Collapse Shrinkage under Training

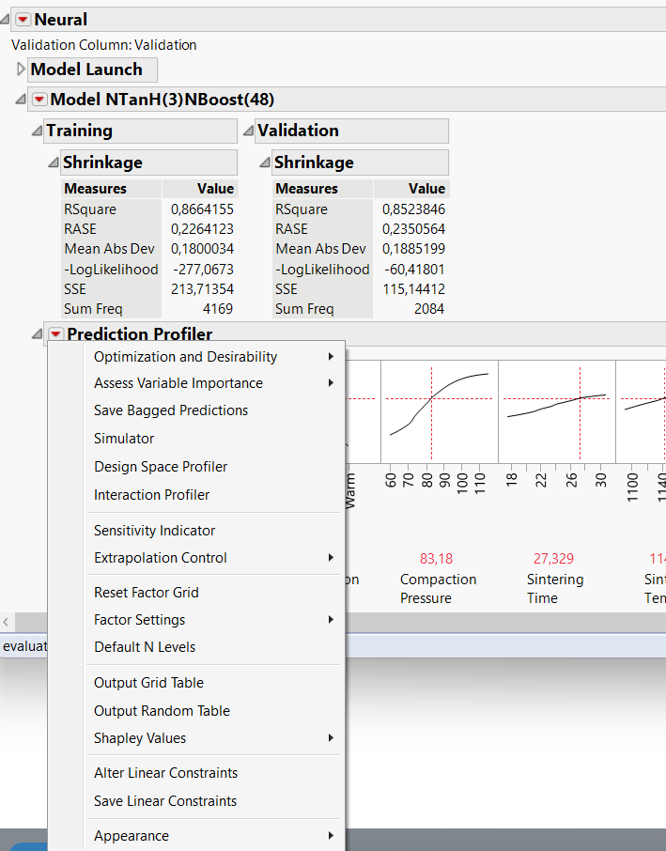coord(54,162)
